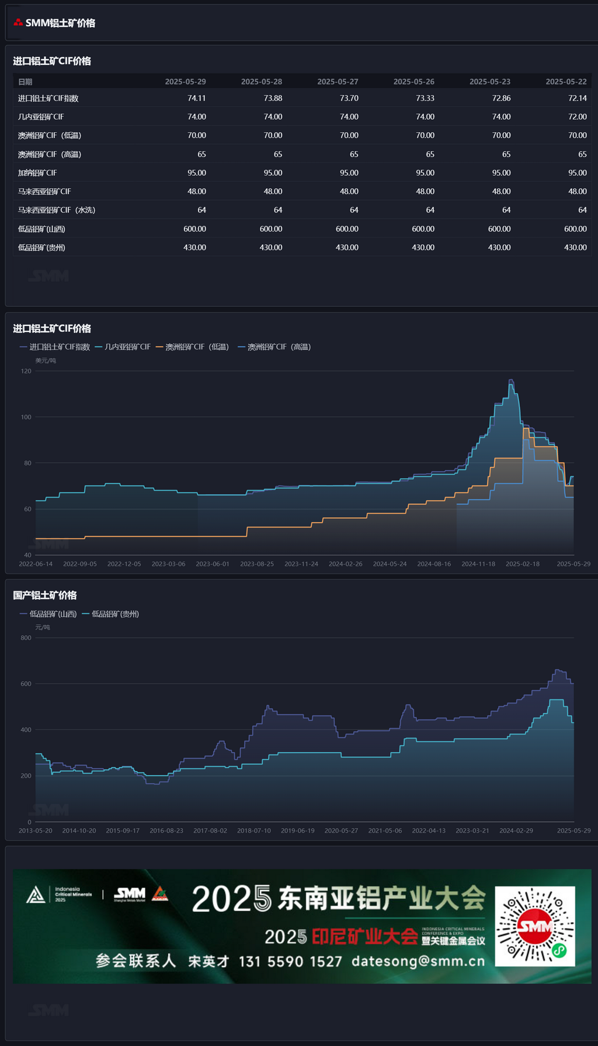The image size is (598, 1046).
Task: Toggle 几内亚铝矿CIF legend series
Action: [123, 347]
